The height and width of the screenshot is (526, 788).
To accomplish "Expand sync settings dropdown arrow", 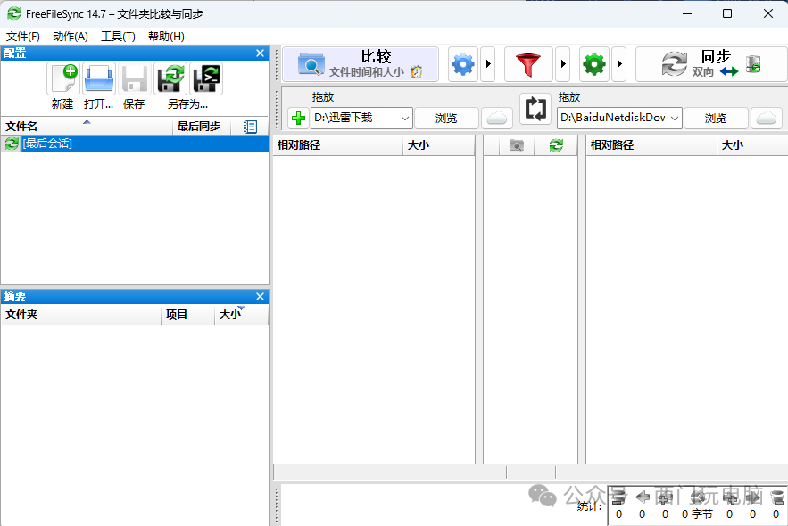I will (619, 64).
